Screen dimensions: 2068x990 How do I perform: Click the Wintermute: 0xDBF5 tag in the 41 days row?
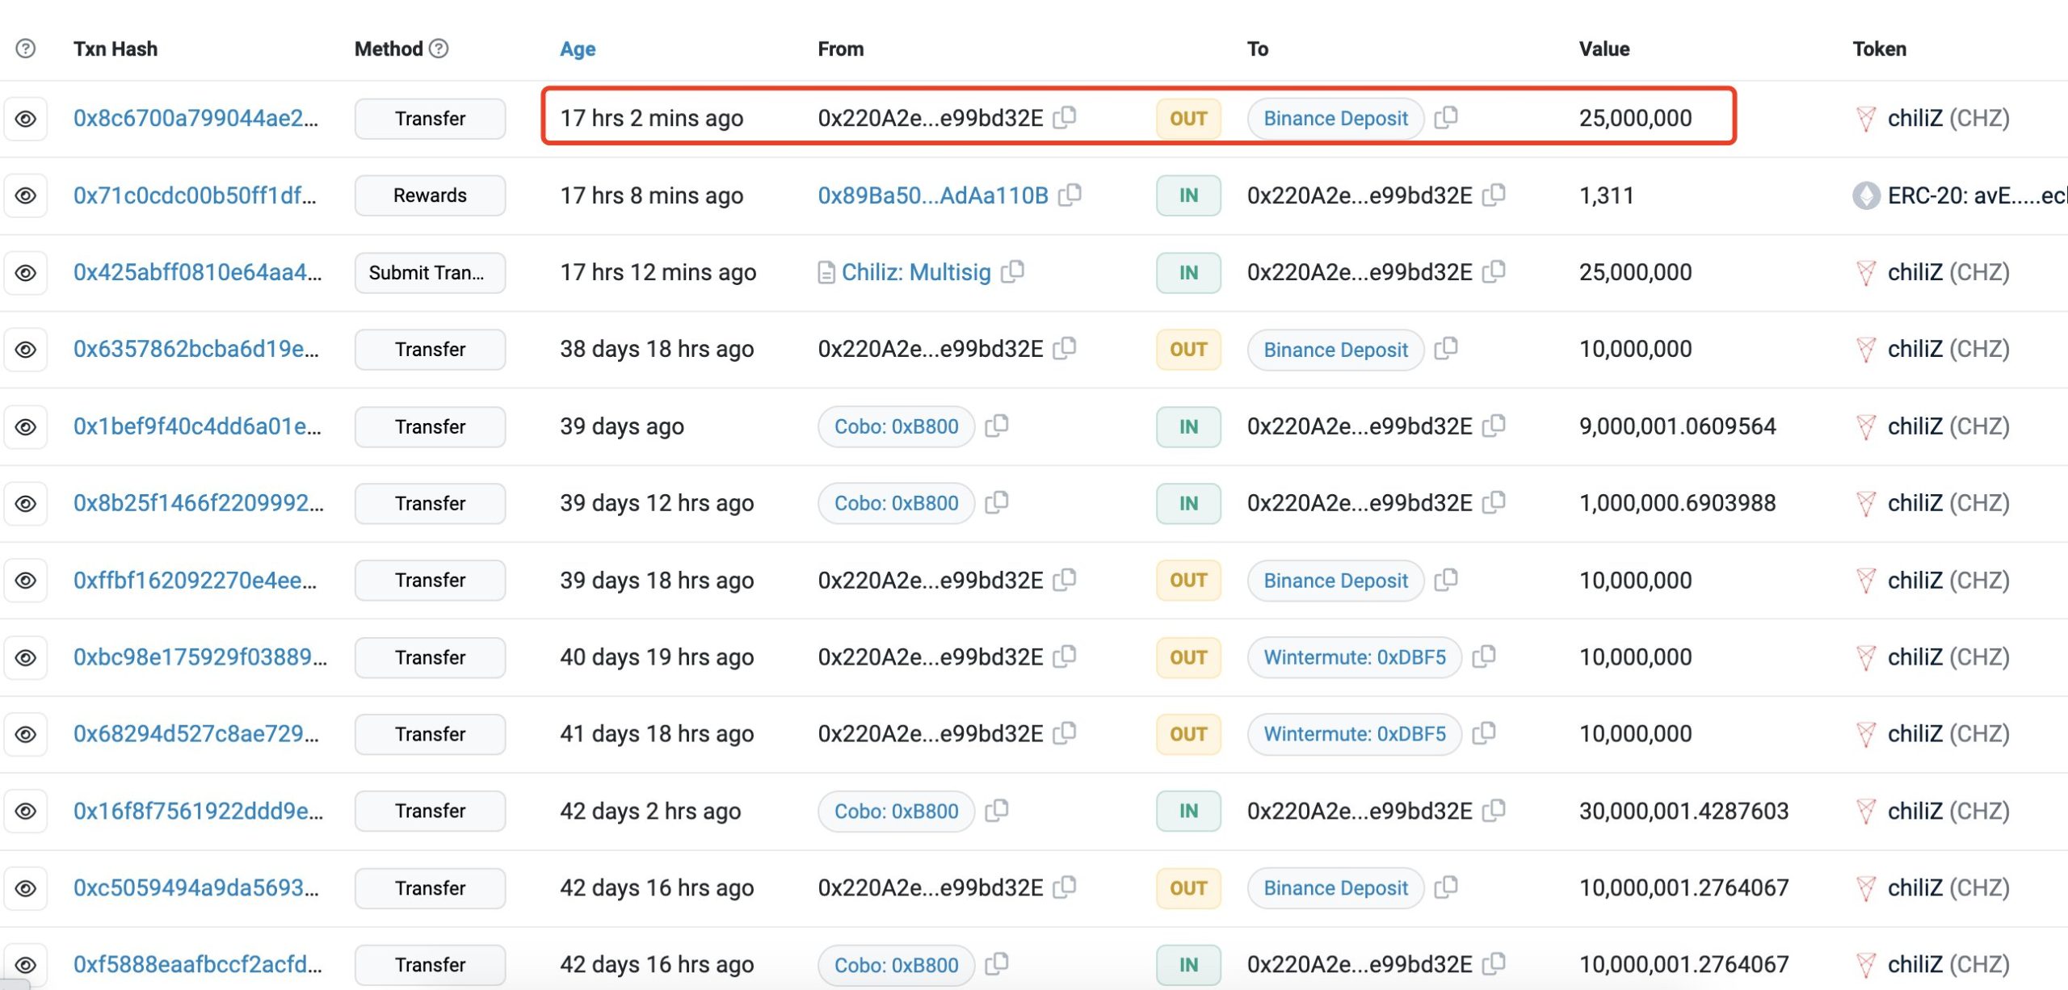(1354, 734)
